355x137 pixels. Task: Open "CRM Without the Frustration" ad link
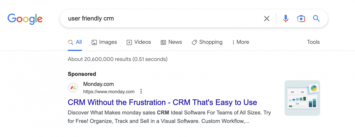(x=162, y=102)
